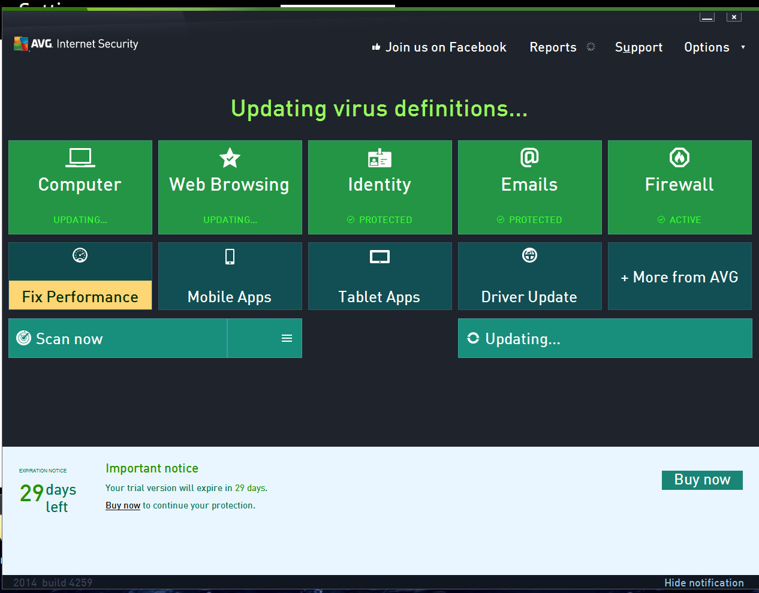759x593 pixels.
Task: Click the Fix Performance gauge icon
Action: [x=80, y=255]
